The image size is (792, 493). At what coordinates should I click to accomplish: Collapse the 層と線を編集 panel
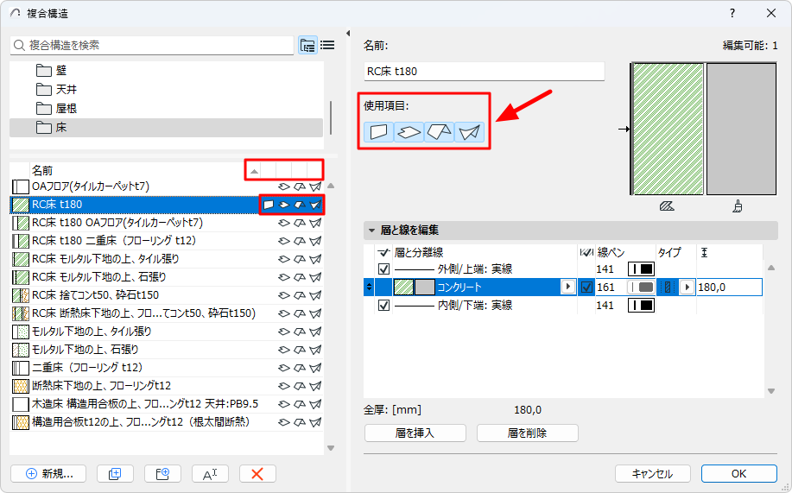[x=371, y=231]
